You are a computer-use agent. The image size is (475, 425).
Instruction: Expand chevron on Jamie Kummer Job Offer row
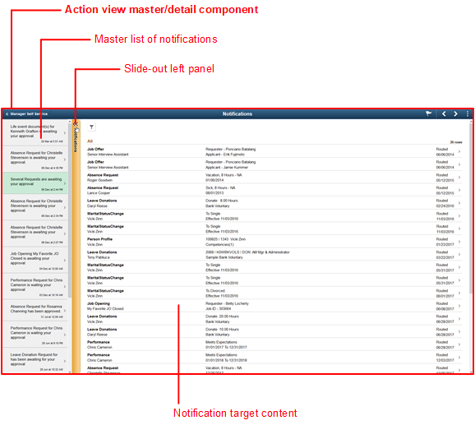(459, 164)
